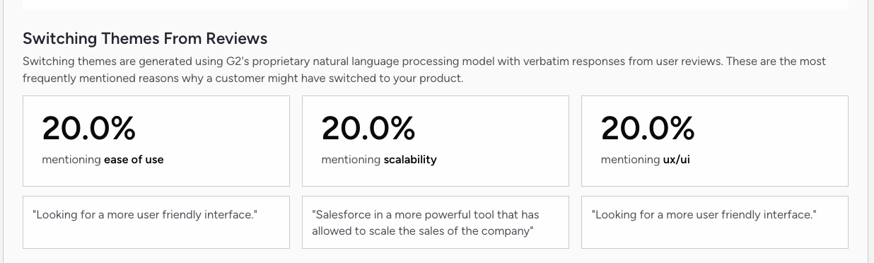Click the Salesforce powerful tool quote card
874x263 pixels.
pos(436,222)
